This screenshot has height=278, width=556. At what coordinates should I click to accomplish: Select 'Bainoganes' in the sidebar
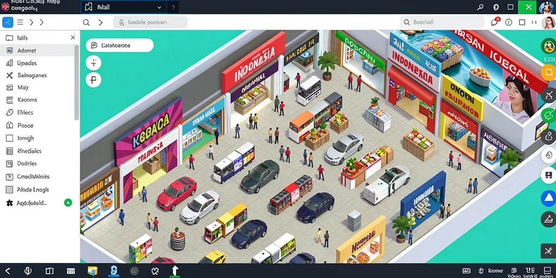[x=37, y=75]
